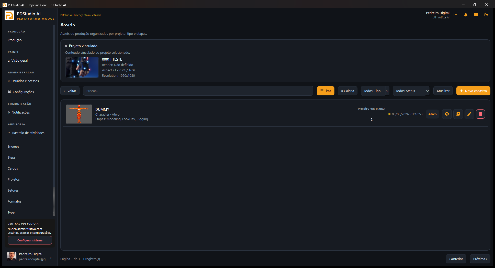The height and width of the screenshot is (268, 495).
Task: Open Produção in the sidebar
Action: tap(15, 40)
